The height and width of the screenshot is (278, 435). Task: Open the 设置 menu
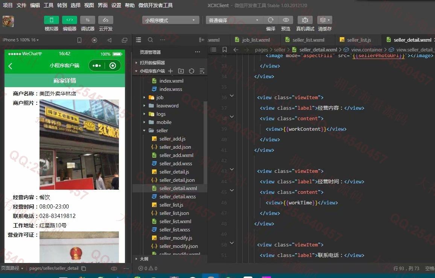click(116, 5)
